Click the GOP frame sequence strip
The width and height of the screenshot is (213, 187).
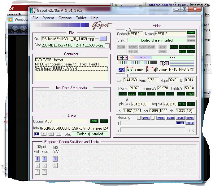[x=137, y=62]
